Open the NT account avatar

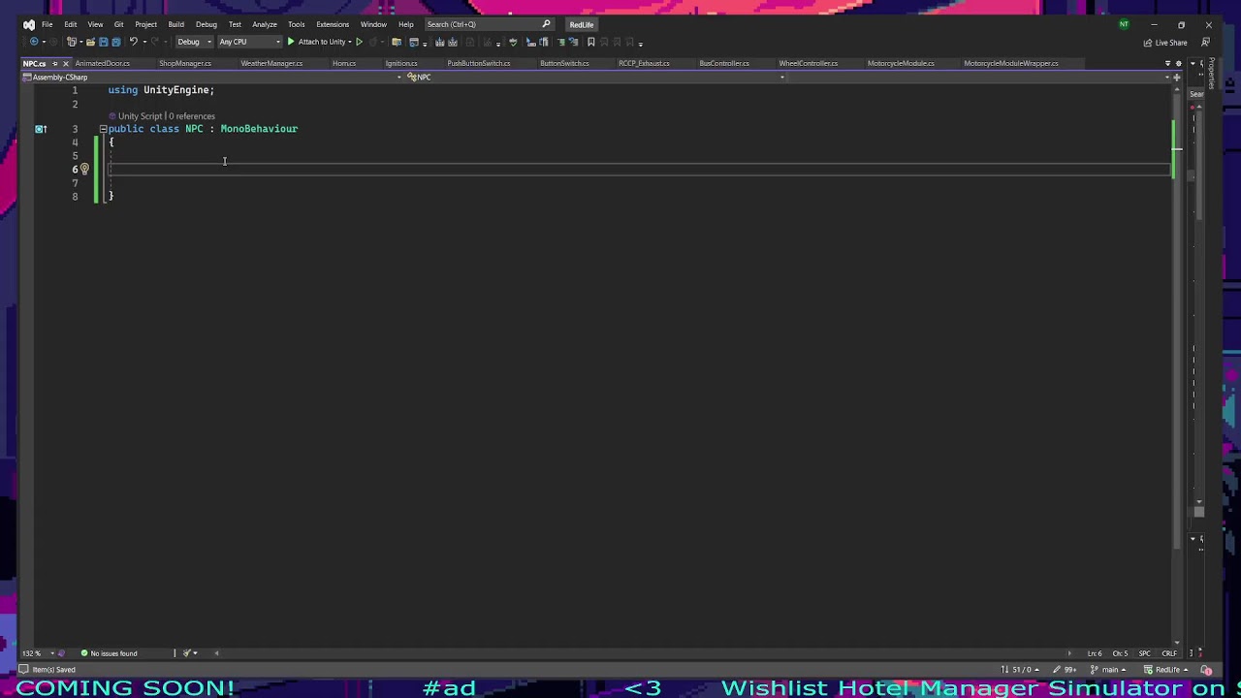[1124, 24]
